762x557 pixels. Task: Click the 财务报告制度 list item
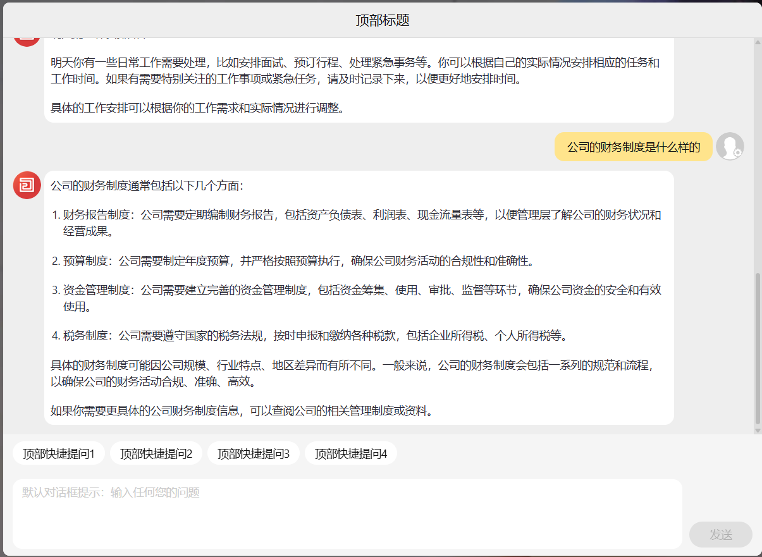coord(360,223)
